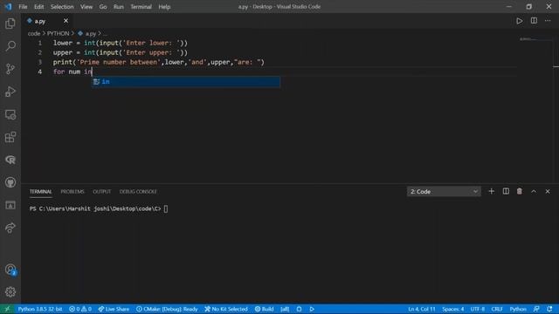Switch to the OUTPUT panel tab
559x314 pixels.
(102, 192)
